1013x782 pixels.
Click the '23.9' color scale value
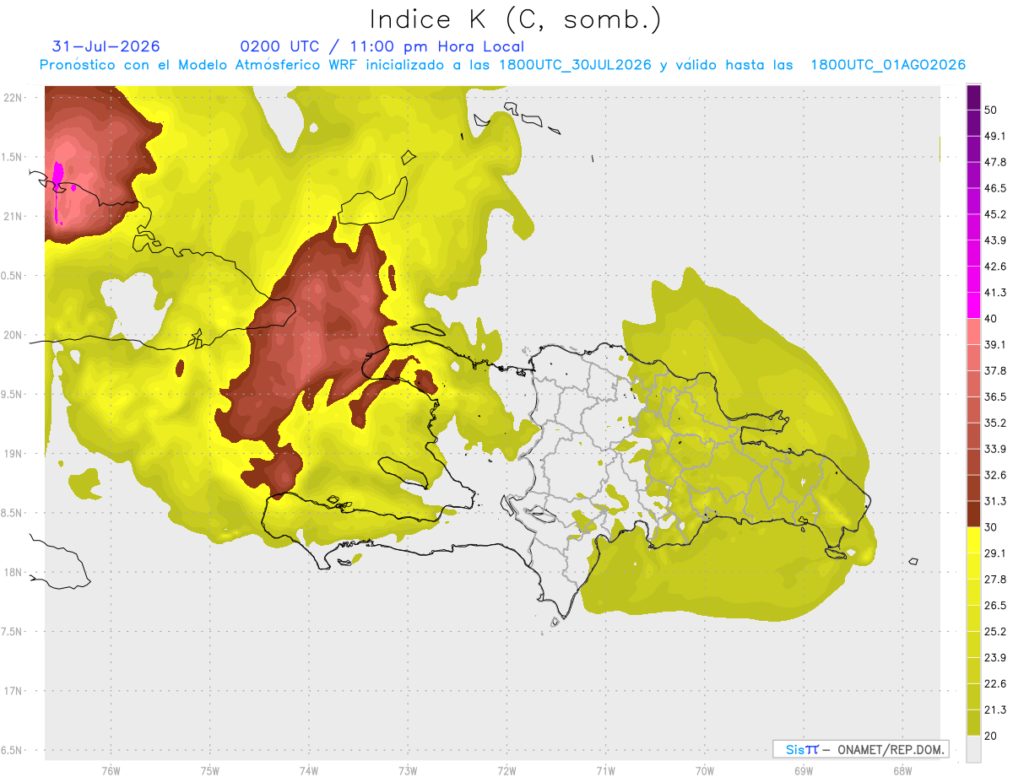[x=995, y=657]
